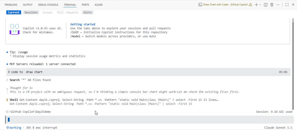Click the Copilot mascot logo
Image resolution: width=297 pixels, height=130 pixels.
(15, 30)
